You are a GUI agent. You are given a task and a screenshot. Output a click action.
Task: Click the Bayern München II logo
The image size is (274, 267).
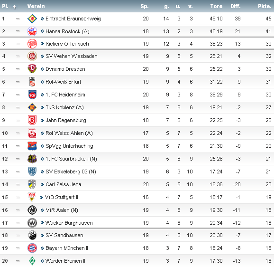tap(32, 248)
